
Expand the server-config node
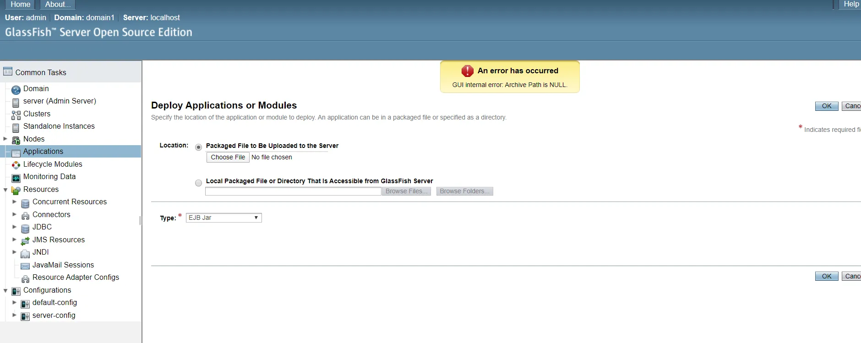click(15, 315)
